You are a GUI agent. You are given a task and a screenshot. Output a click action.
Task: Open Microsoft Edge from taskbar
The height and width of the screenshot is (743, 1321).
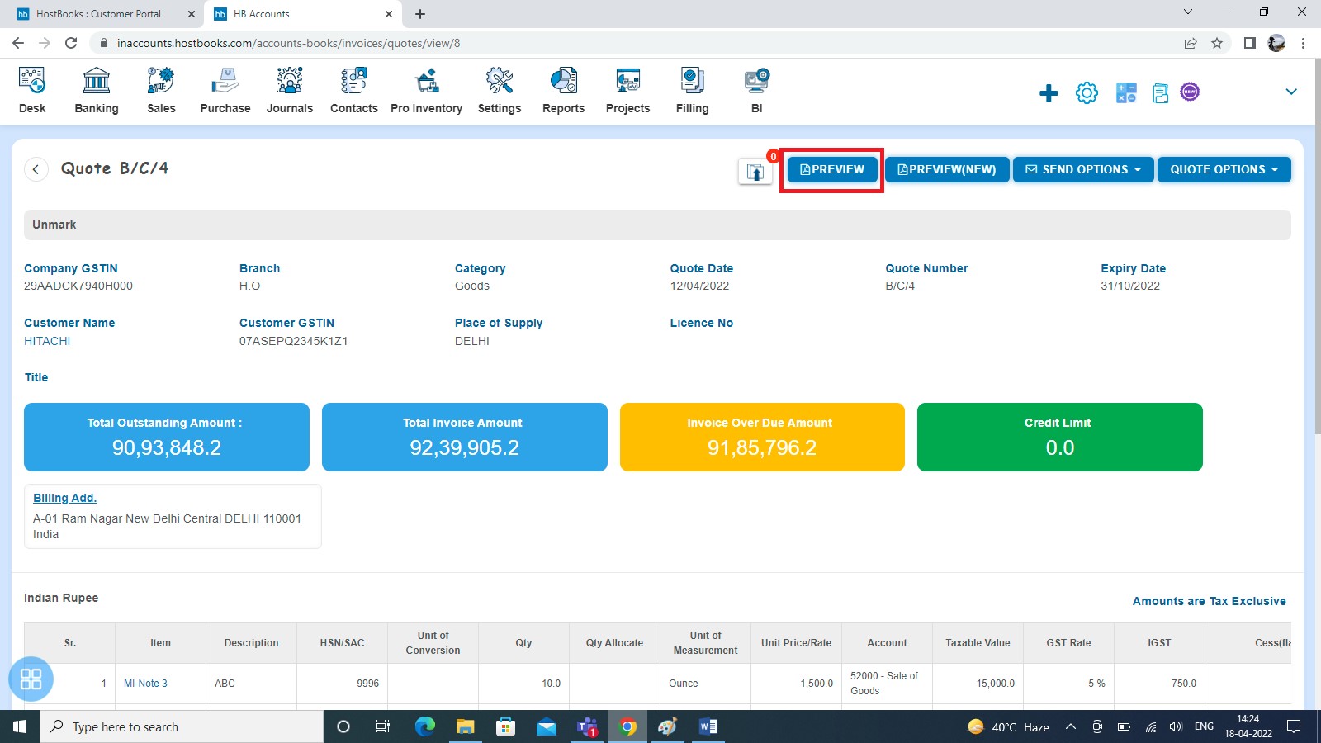pyautogui.click(x=424, y=726)
